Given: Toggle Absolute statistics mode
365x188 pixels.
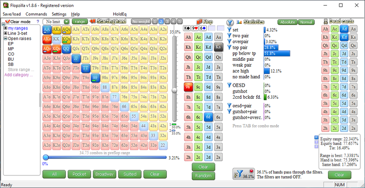Looking at the screenshot, I should [x=287, y=22].
